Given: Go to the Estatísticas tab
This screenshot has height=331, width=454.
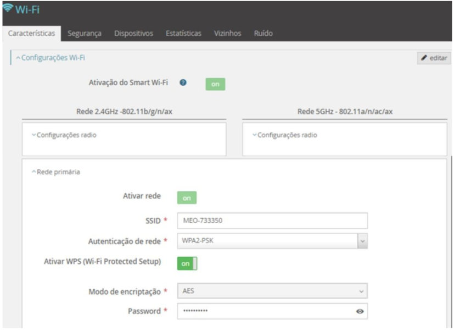Looking at the screenshot, I should pos(183,34).
